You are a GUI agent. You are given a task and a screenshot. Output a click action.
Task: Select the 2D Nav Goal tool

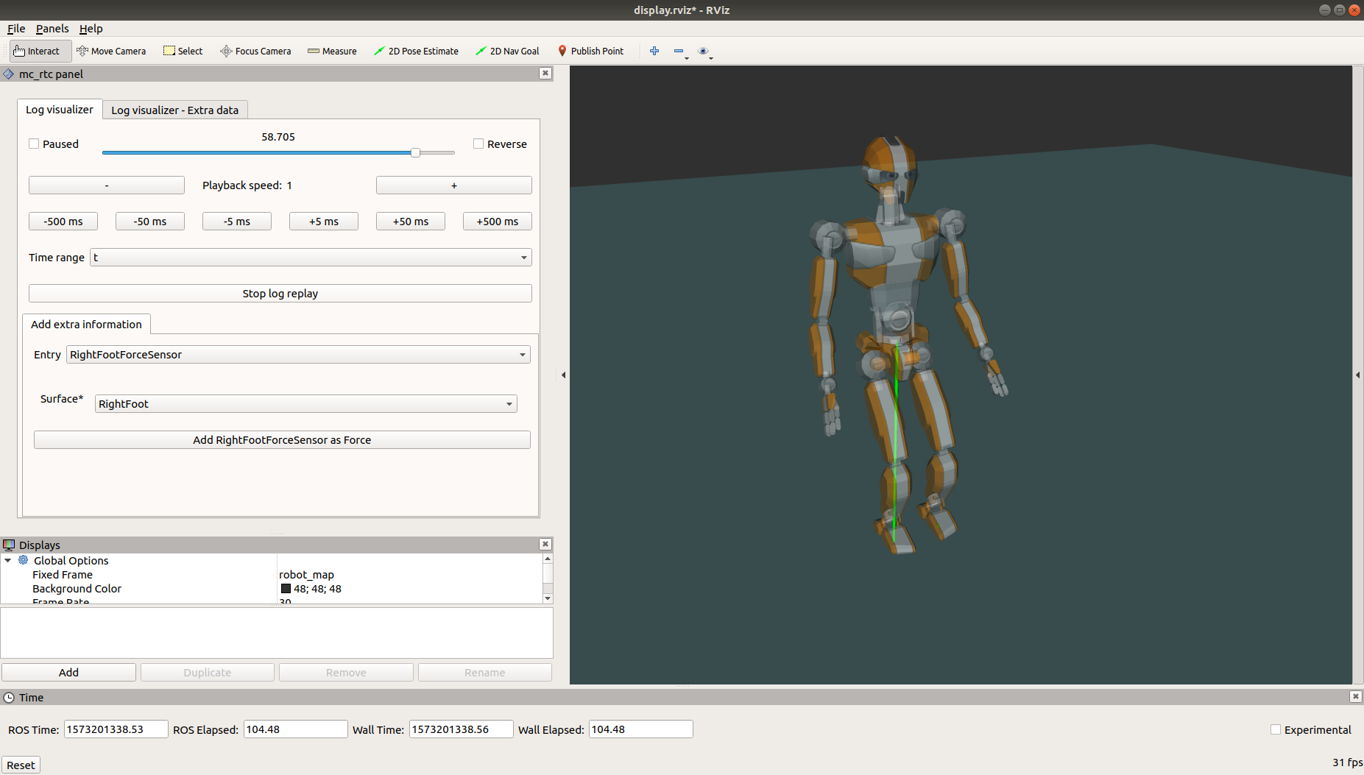coord(507,51)
